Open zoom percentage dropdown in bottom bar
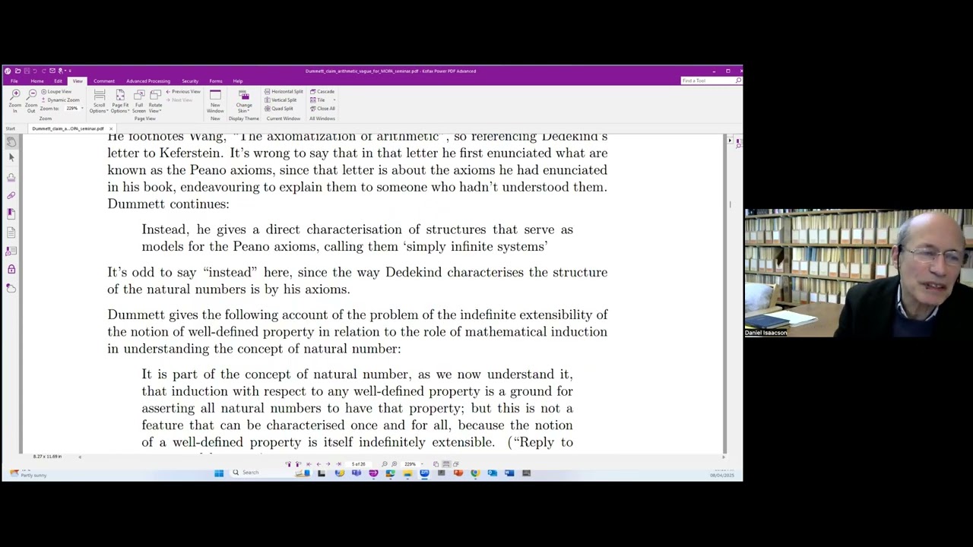 [422, 464]
